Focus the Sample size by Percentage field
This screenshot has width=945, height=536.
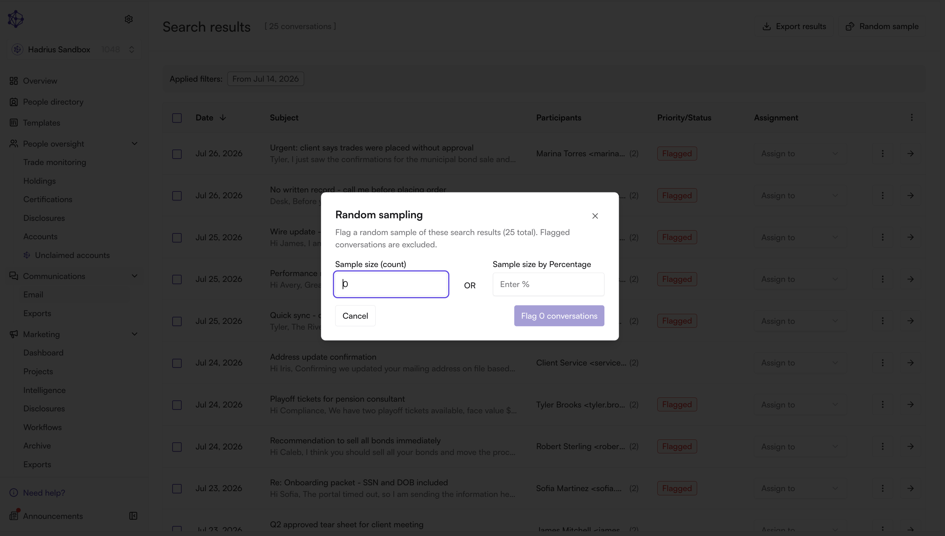click(x=548, y=284)
